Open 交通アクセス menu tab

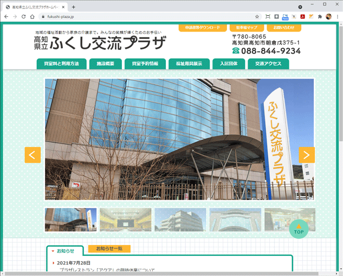coord(268,63)
